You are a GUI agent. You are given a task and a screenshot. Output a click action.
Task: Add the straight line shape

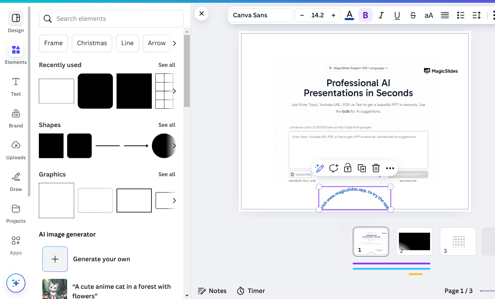pos(108,146)
